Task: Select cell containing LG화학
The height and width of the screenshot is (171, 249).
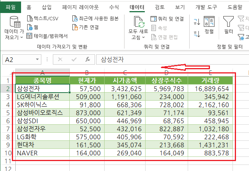Action: click(x=43, y=137)
